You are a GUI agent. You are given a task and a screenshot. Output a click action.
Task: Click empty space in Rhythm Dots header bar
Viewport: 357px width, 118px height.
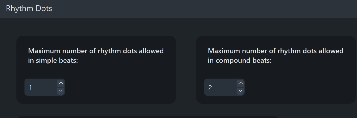202,9
